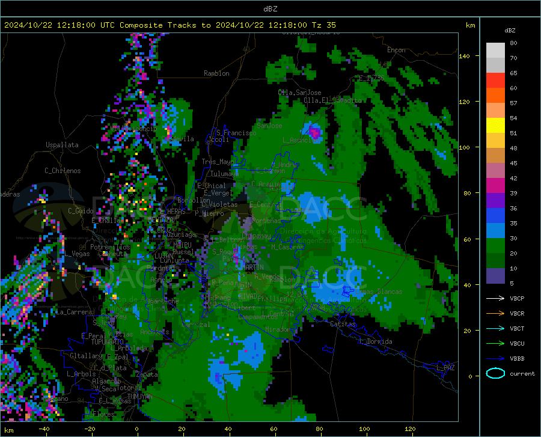Click the Clla.SanJose label
The image size is (541, 437).
coord(299,93)
